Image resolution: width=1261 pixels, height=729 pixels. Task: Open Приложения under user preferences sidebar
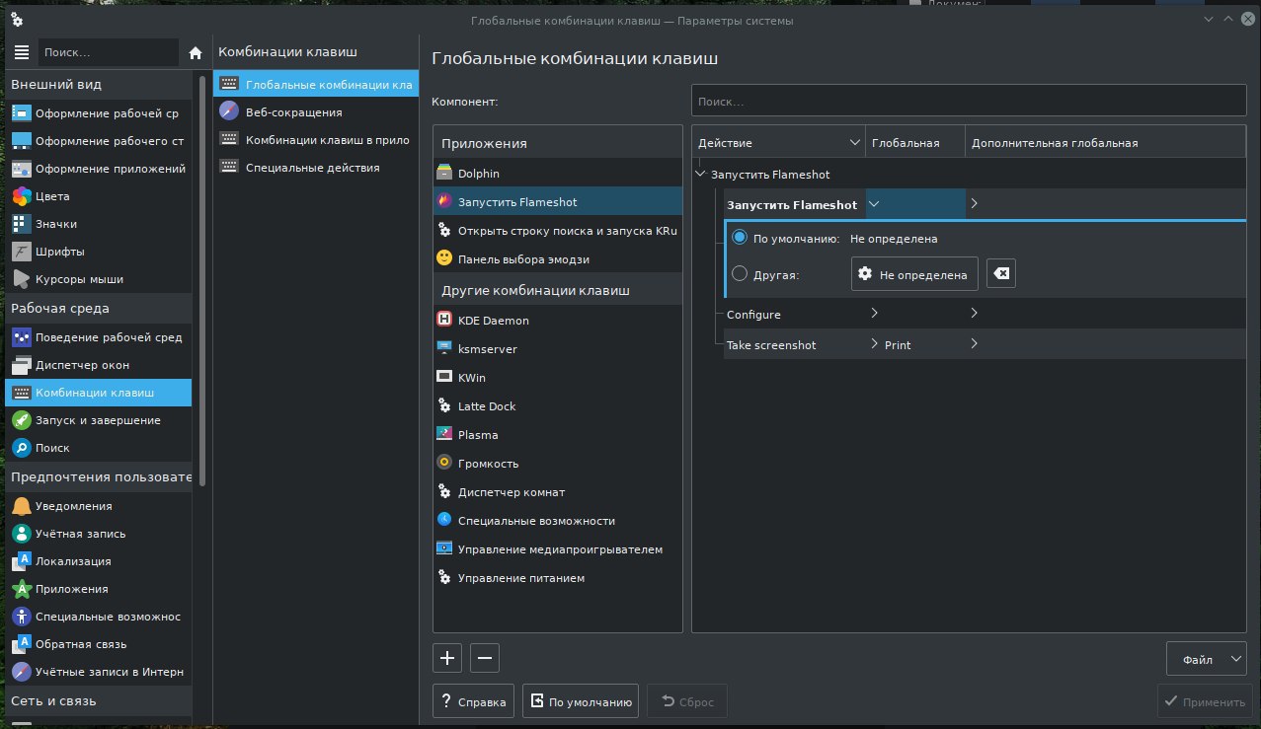pos(99,589)
